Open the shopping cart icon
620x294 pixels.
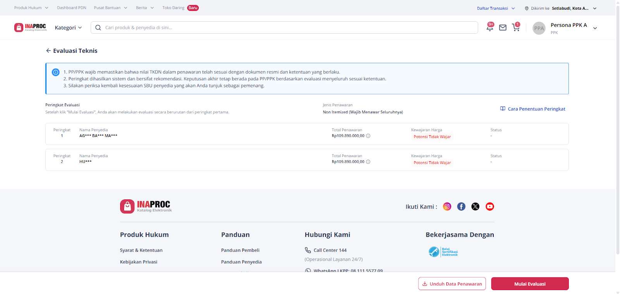click(515, 27)
